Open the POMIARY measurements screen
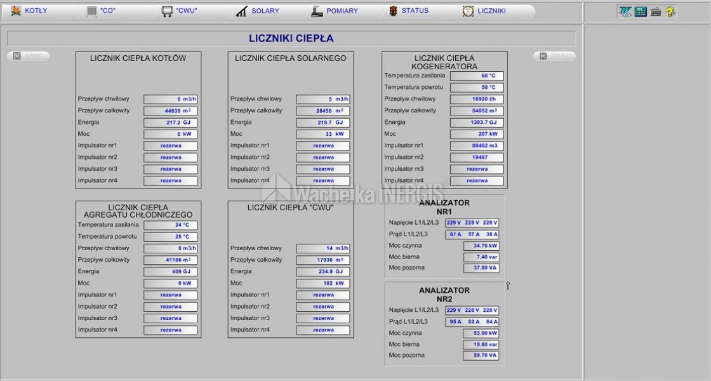This screenshot has height=381, width=711. click(x=335, y=11)
